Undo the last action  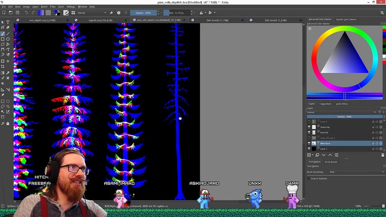pos(26,13)
